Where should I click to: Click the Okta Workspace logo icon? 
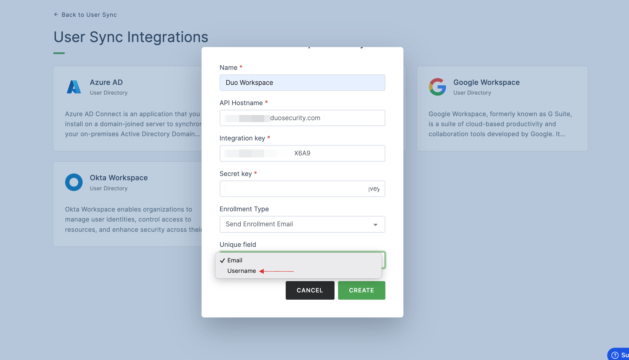tap(74, 182)
